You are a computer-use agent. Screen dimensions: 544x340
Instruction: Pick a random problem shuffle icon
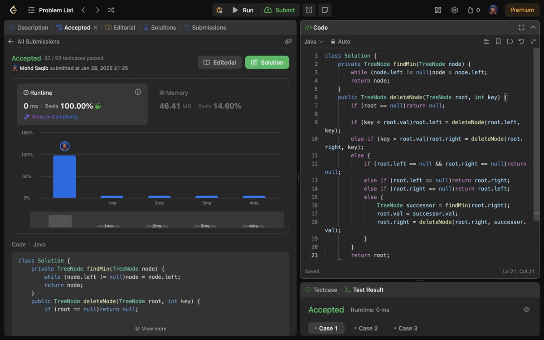pyautogui.click(x=111, y=10)
